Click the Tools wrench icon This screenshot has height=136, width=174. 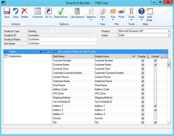click(131, 11)
